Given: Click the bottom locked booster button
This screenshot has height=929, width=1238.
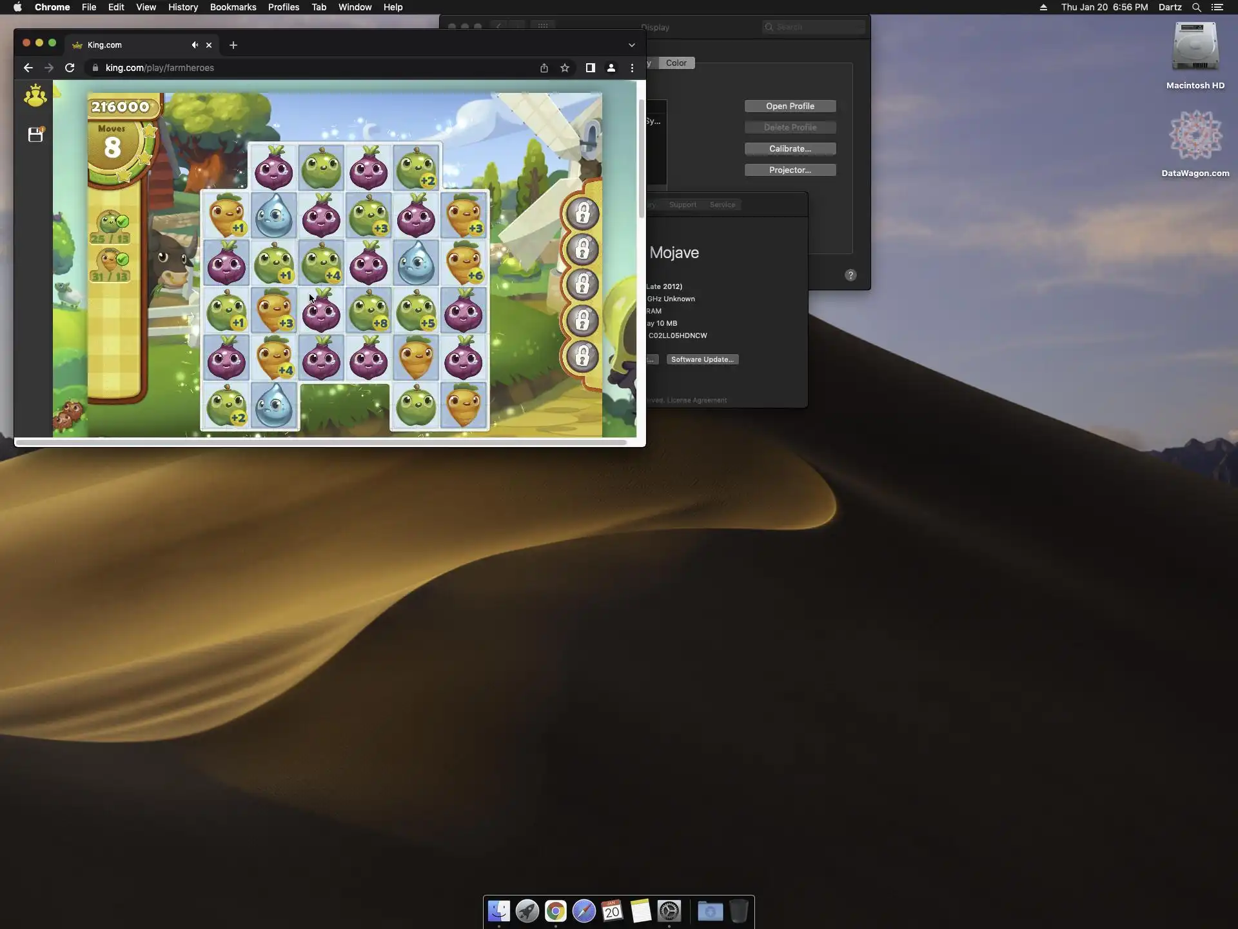Looking at the screenshot, I should tap(582, 356).
